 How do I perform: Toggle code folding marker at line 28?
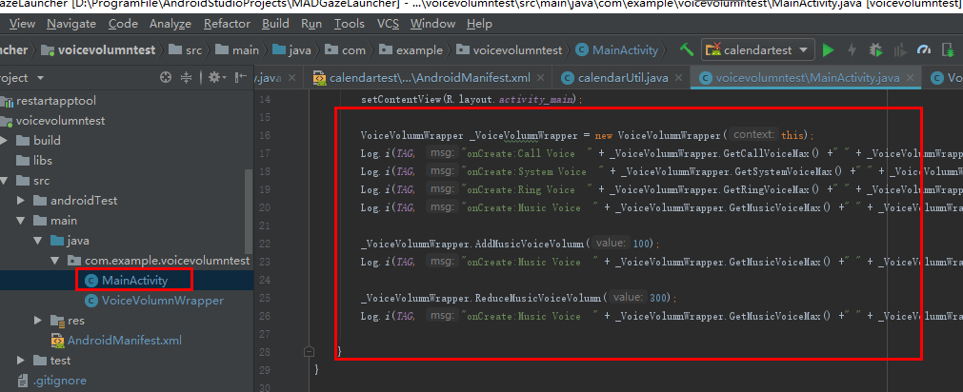[309, 352]
